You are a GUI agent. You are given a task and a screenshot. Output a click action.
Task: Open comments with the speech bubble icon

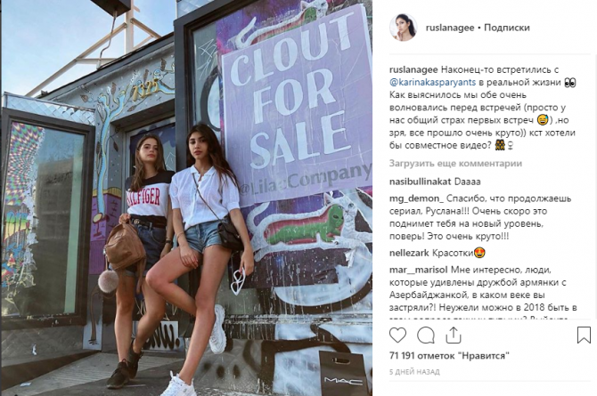click(x=426, y=335)
